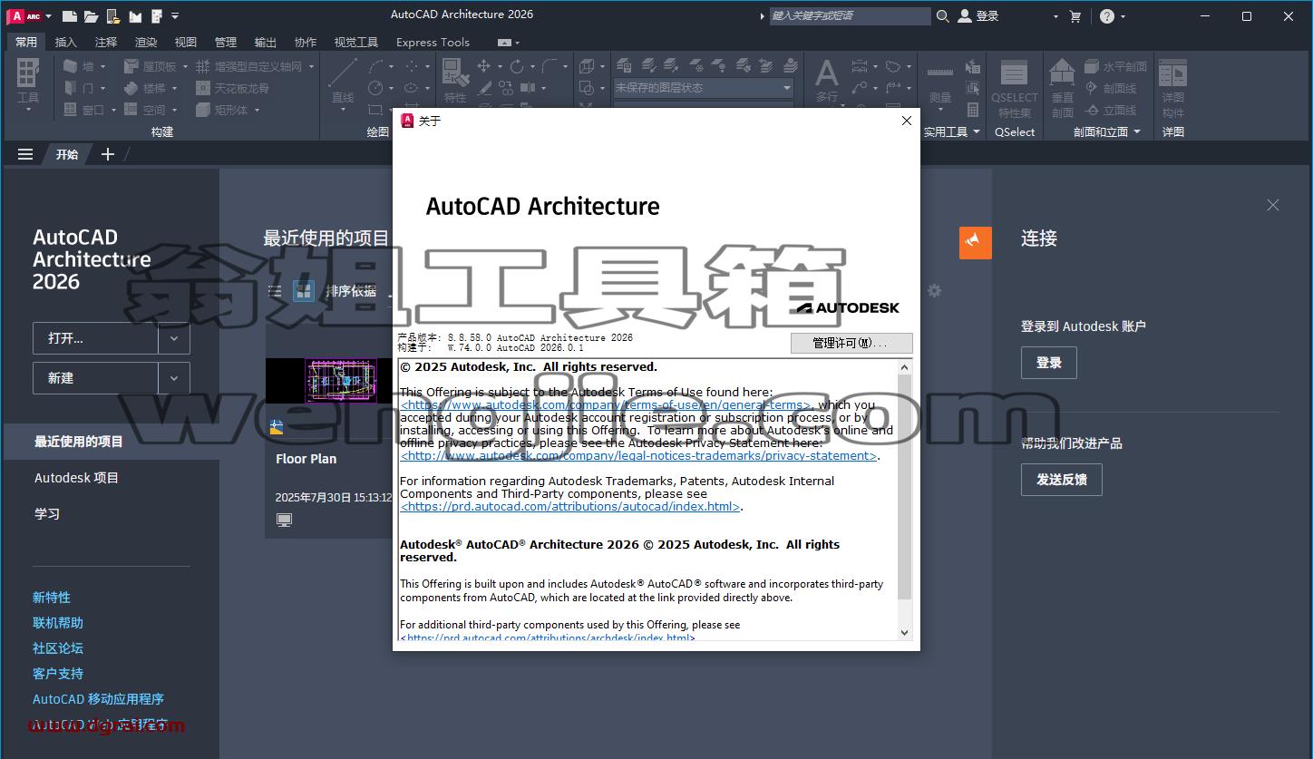Click the Send Feedback (发送反馈) button
The image size is (1313, 759).
click(1062, 479)
